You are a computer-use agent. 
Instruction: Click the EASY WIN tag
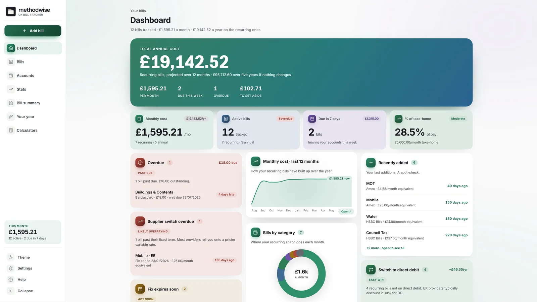pyautogui.click(x=376, y=280)
